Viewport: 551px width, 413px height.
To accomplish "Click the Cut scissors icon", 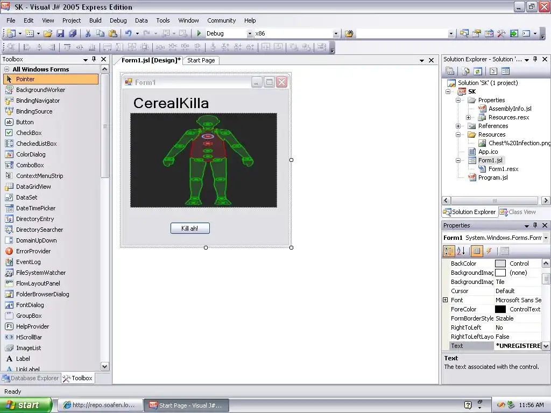I will pos(88,33).
